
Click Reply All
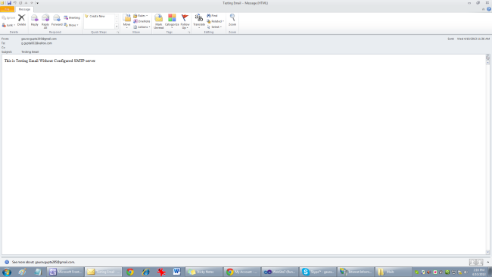click(x=45, y=21)
